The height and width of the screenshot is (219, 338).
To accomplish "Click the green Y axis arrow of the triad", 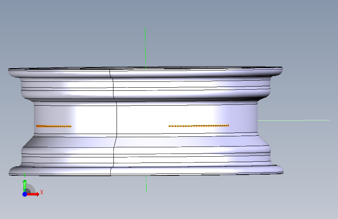I will [25, 185].
